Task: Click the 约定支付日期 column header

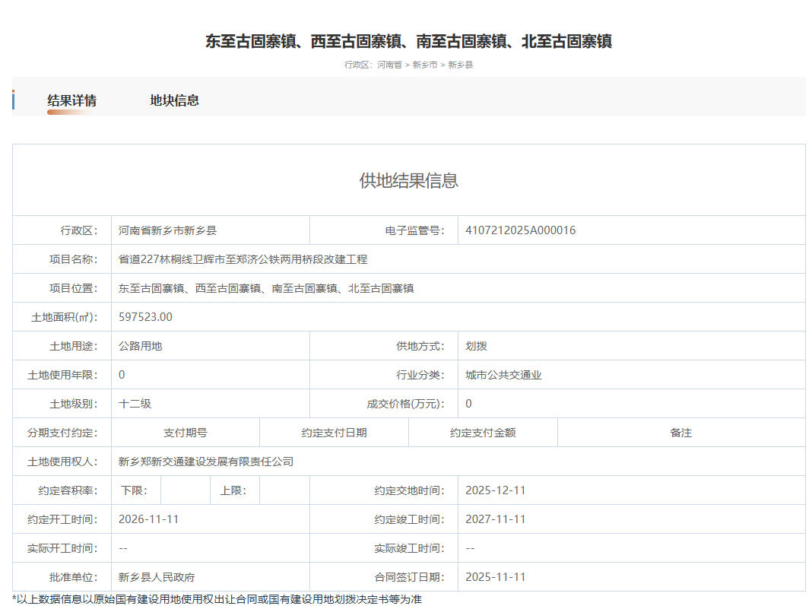Action: coord(334,433)
